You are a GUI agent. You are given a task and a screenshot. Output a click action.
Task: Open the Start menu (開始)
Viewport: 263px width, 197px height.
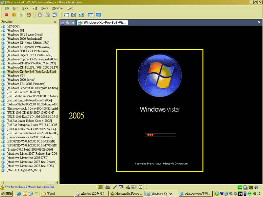click(6, 194)
